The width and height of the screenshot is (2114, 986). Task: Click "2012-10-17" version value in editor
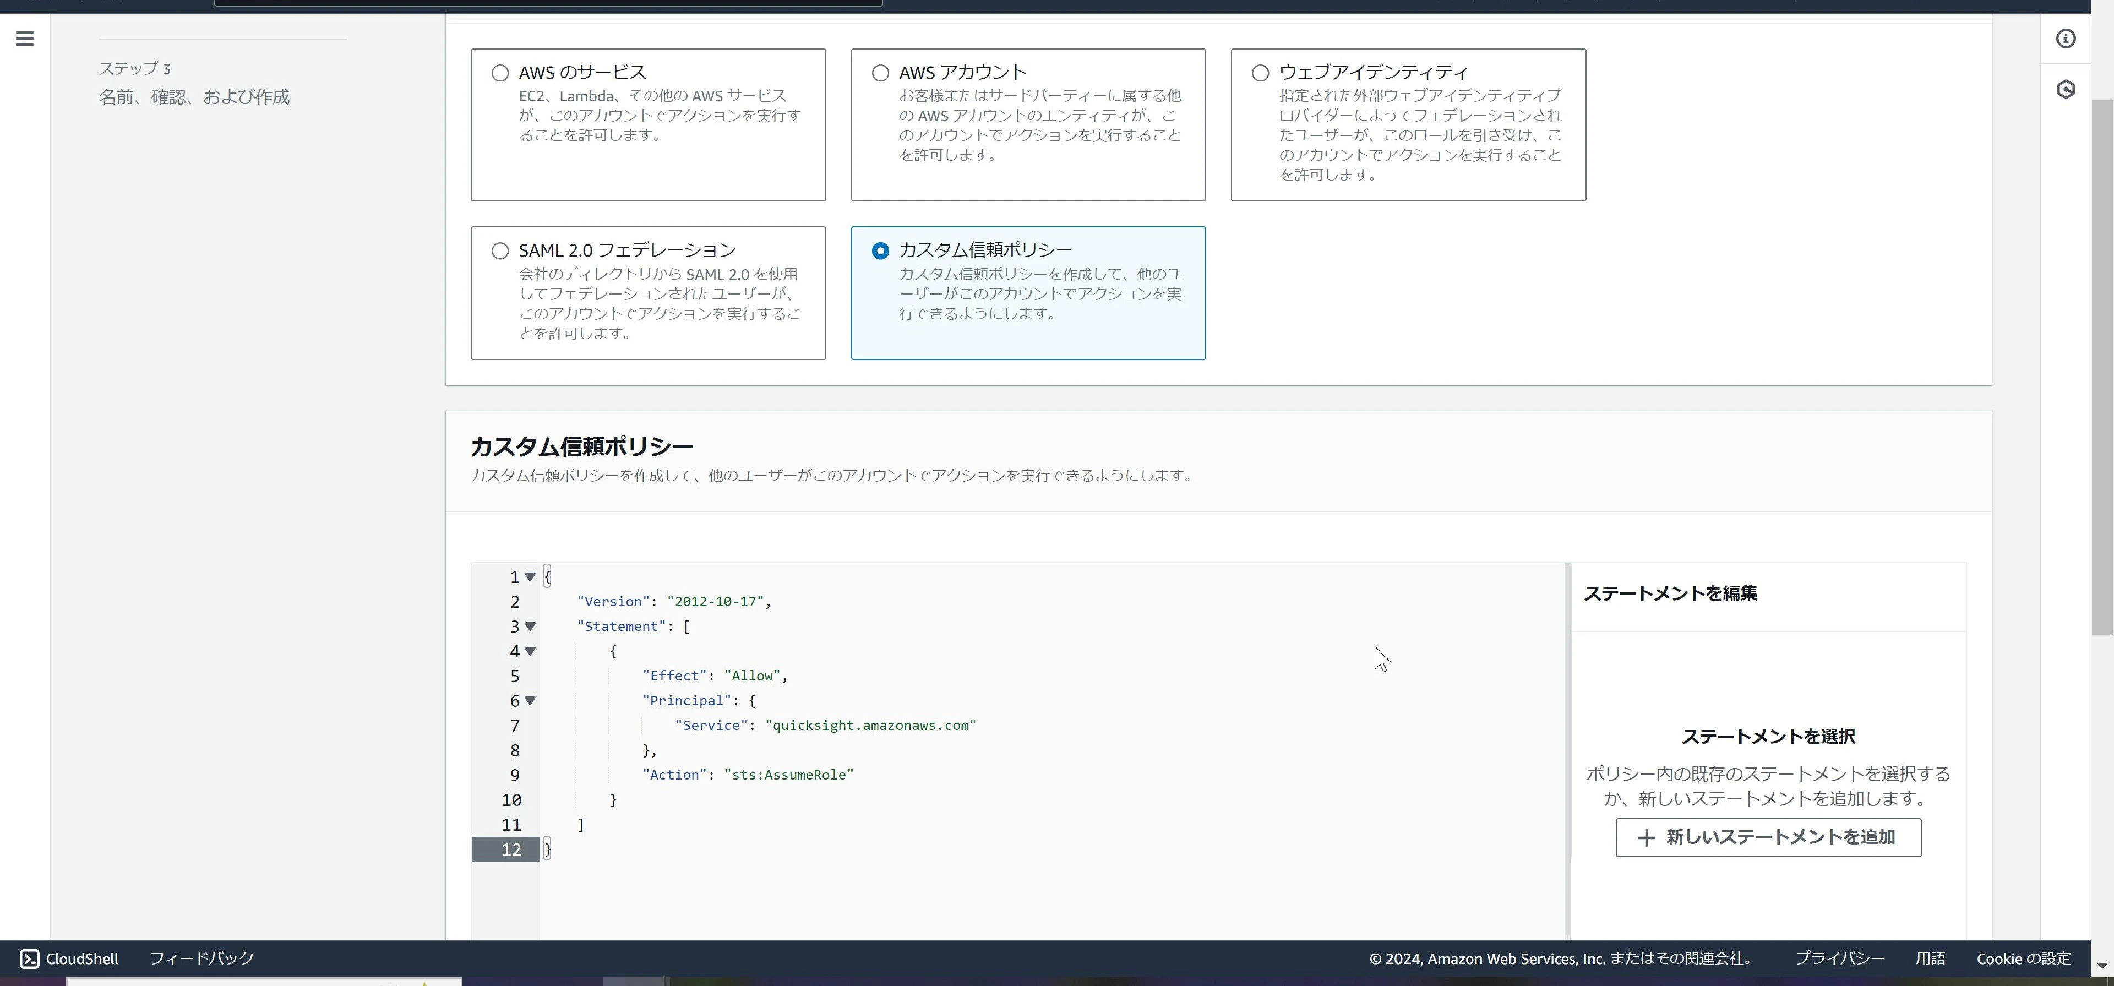coord(715,602)
